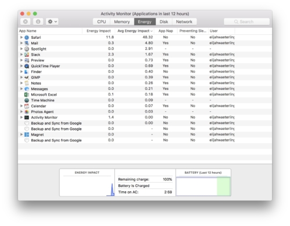Image resolution: width=290 pixels, height=226 pixels.
Task: Click the Battery last 12 hours graph
Action: coord(203,186)
